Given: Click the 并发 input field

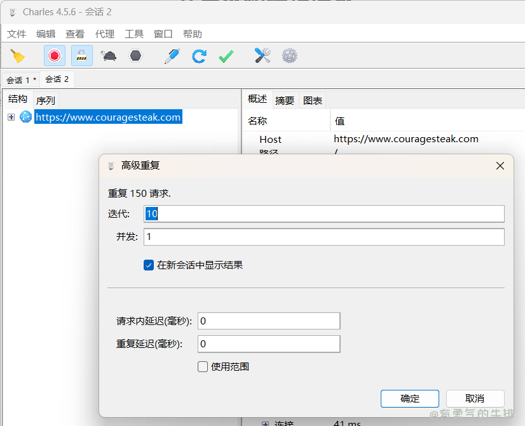Looking at the screenshot, I should tap(324, 237).
